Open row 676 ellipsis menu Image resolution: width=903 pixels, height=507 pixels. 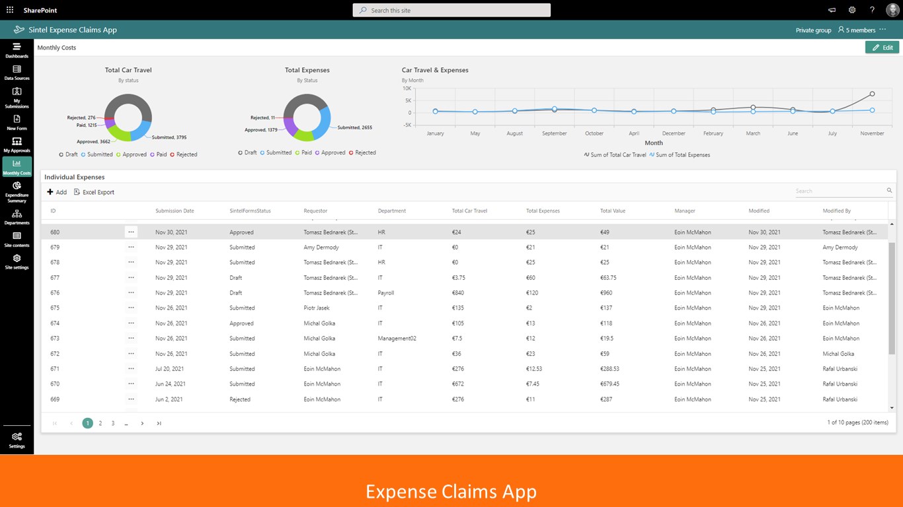pos(131,292)
